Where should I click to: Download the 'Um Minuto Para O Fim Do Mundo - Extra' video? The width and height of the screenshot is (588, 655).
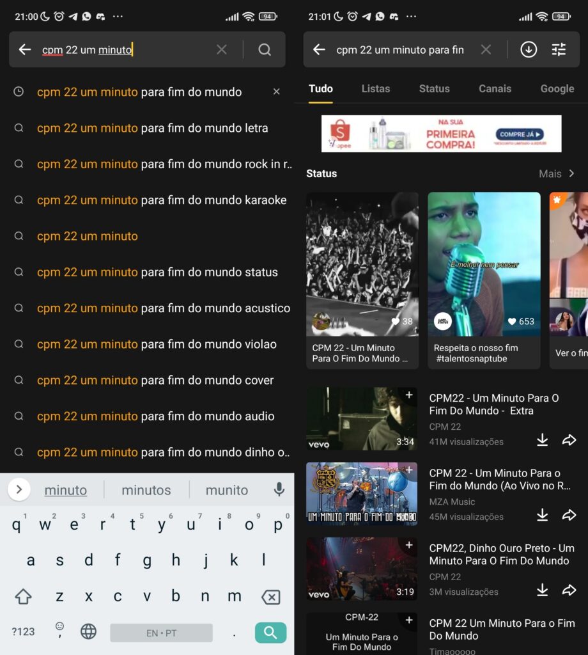point(542,440)
